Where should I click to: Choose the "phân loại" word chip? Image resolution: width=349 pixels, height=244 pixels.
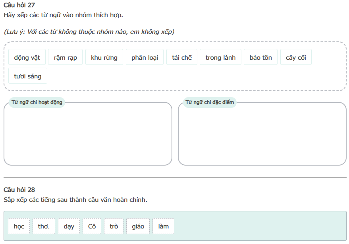pos(145,57)
